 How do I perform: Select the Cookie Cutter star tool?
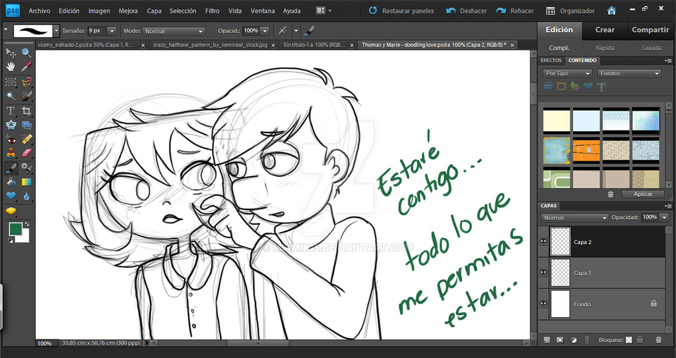coord(11,125)
